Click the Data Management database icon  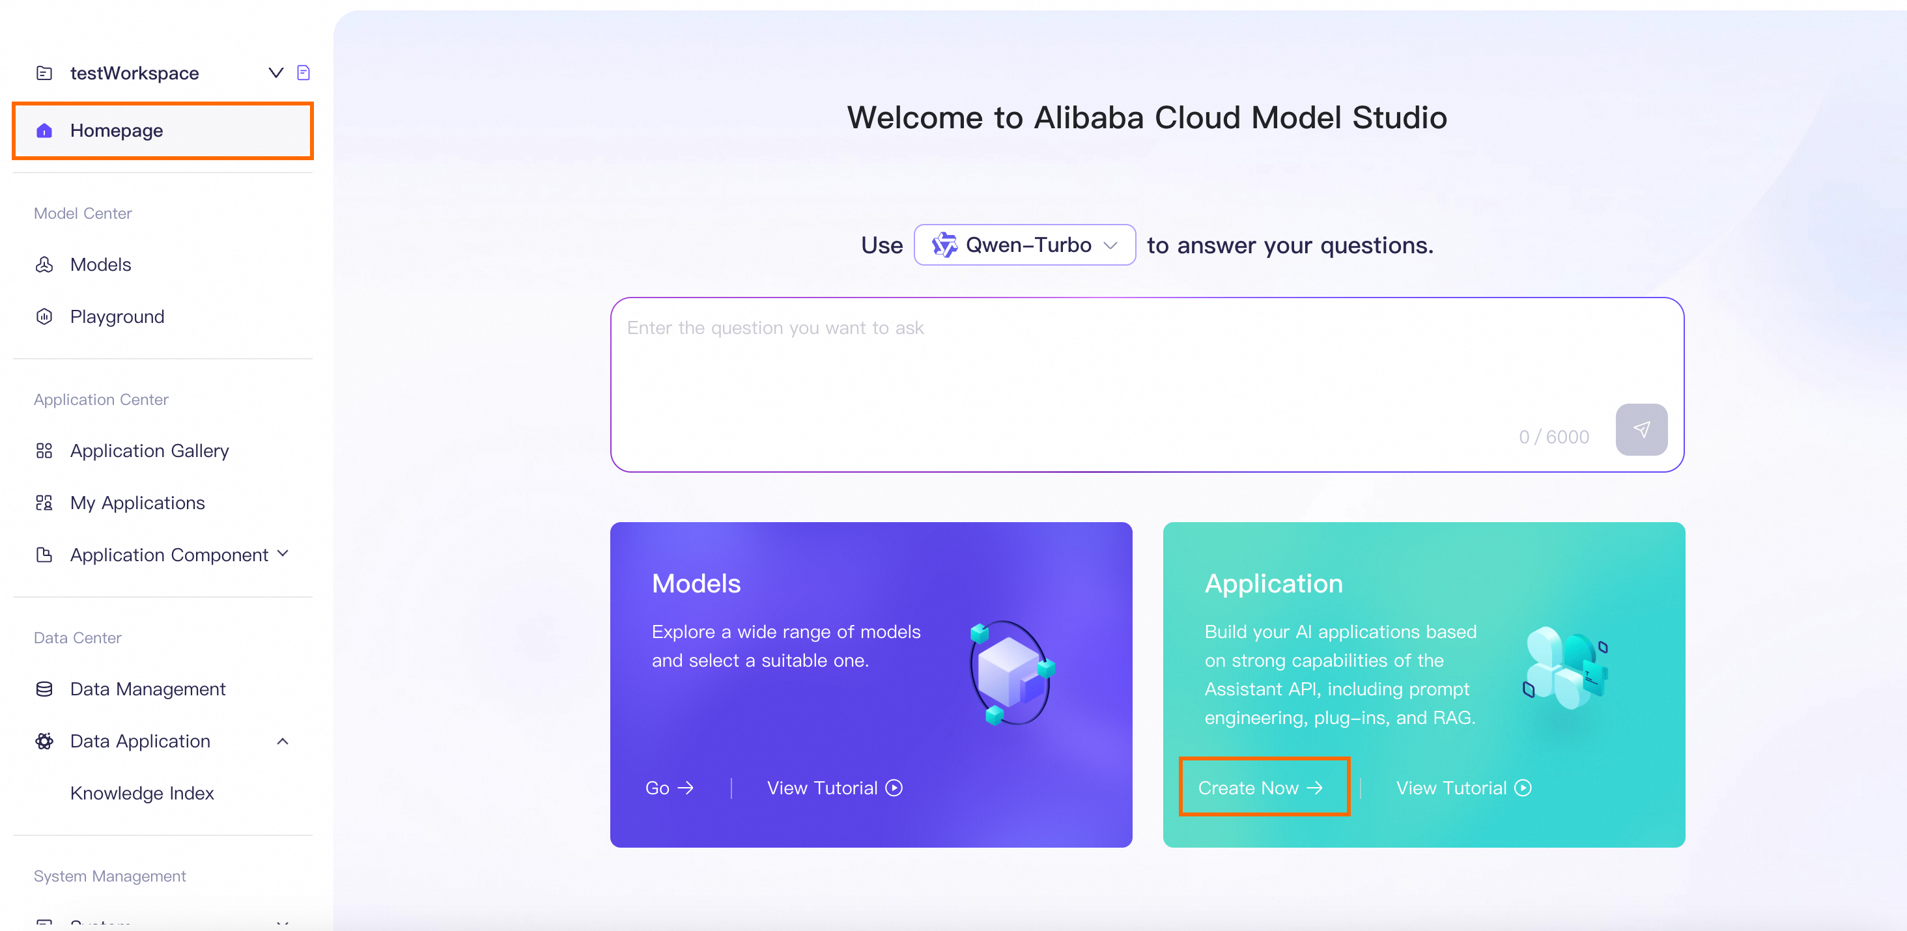click(x=44, y=689)
